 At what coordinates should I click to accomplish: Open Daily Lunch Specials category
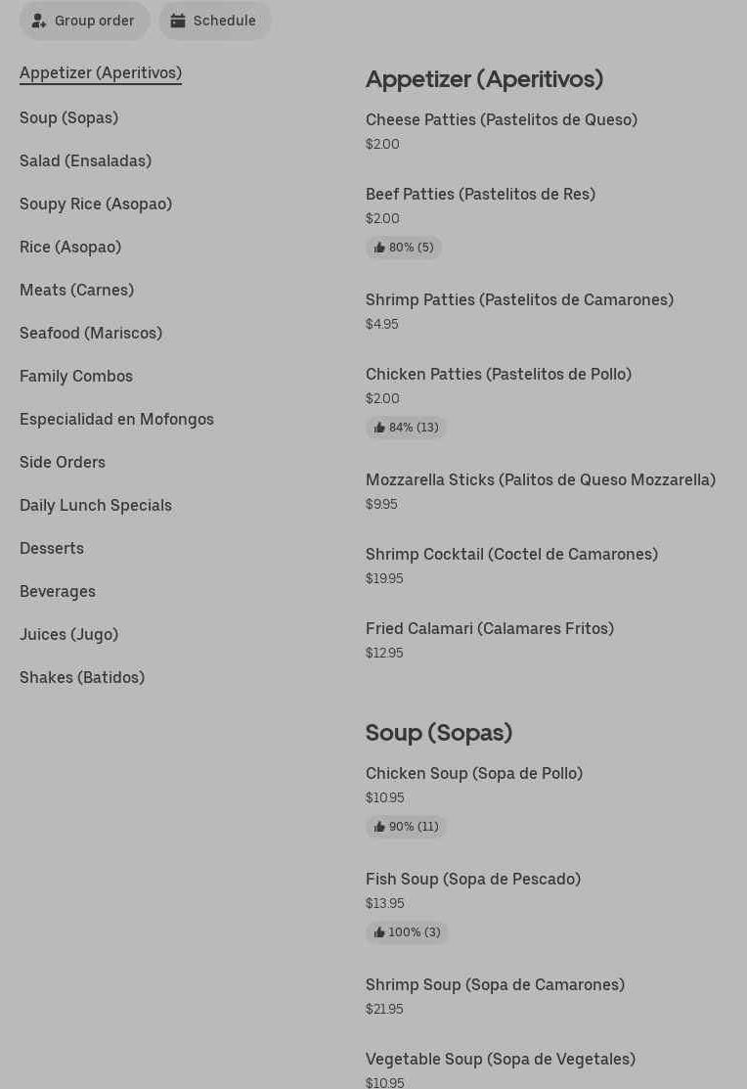(x=96, y=505)
